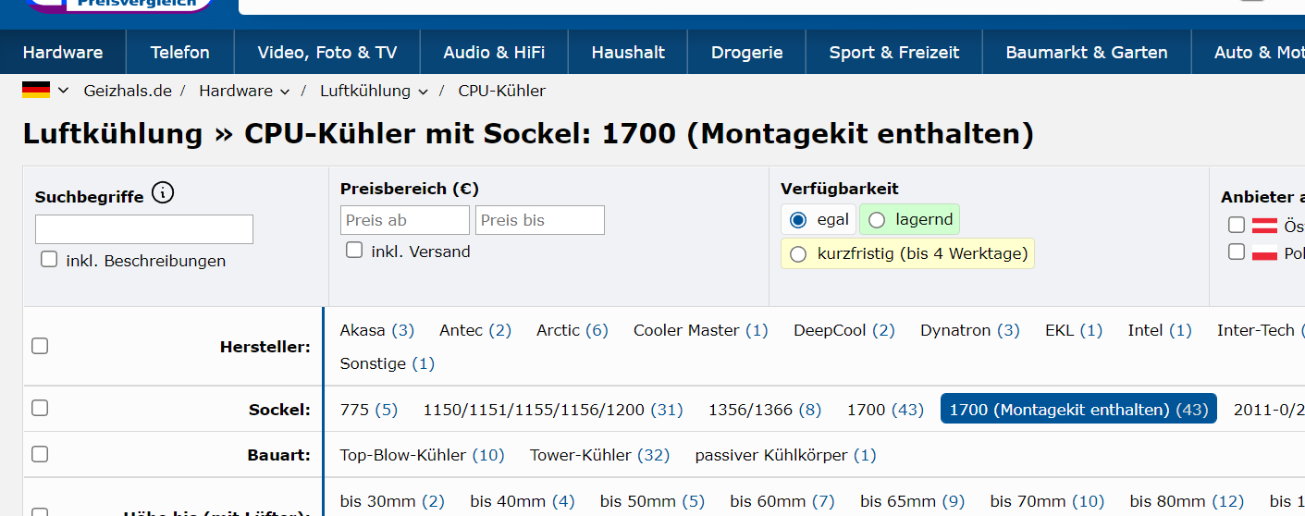Choose kurzfristig (bis 4 Werktage) option
The height and width of the screenshot is (516, 1305).
click(798, 253)
